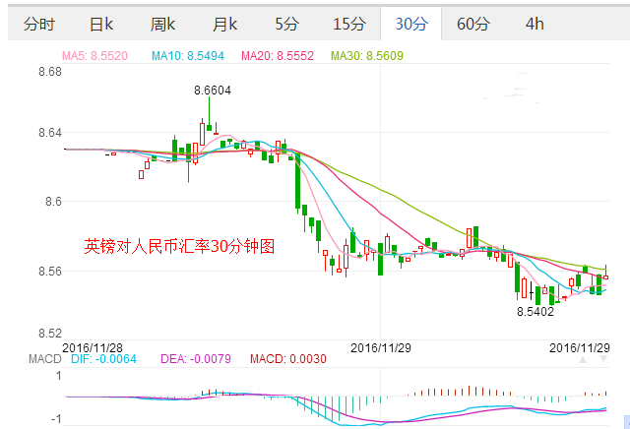Show the 月k monthly chart

[225, 24]
